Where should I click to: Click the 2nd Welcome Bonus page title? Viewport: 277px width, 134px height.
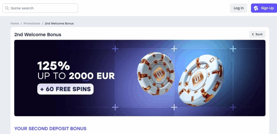(x=38, y=34)
